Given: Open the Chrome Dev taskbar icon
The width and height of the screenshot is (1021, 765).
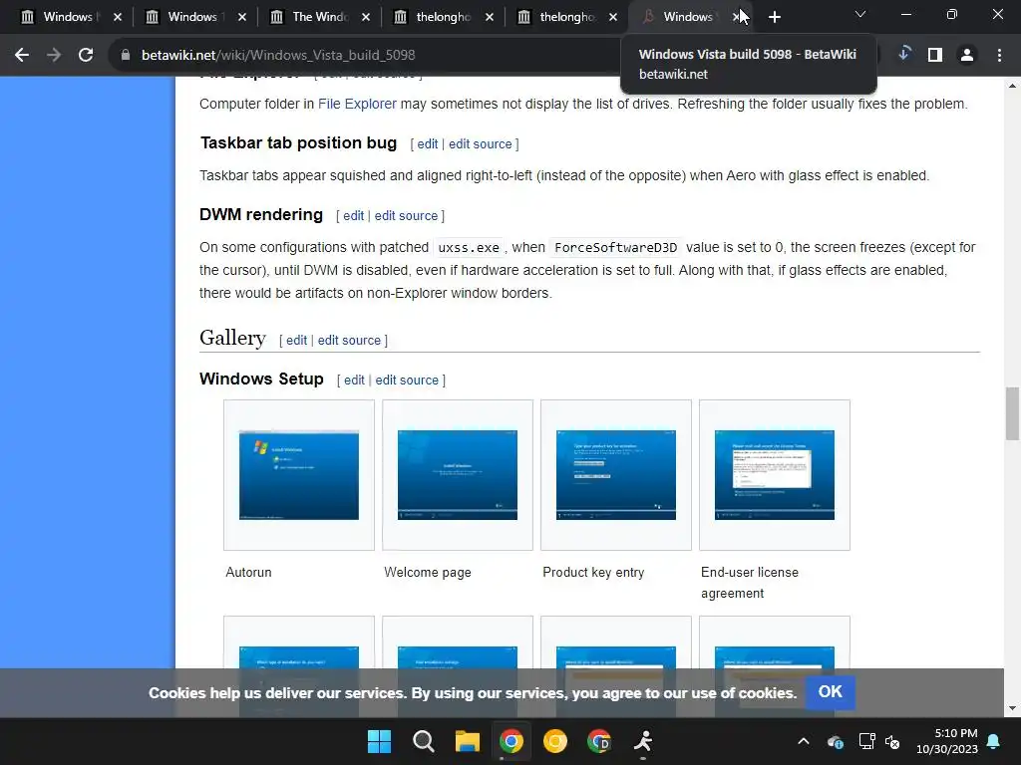Looking at the screenshot, I should click(x=599, y=741).
